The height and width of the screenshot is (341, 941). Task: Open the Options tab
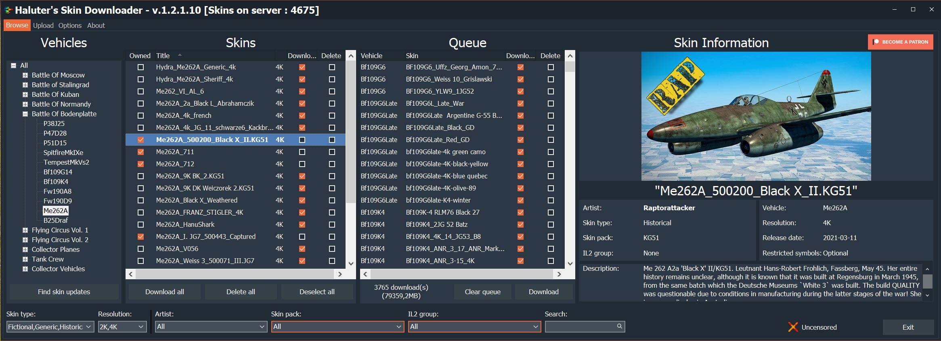(x=70, y=25)
